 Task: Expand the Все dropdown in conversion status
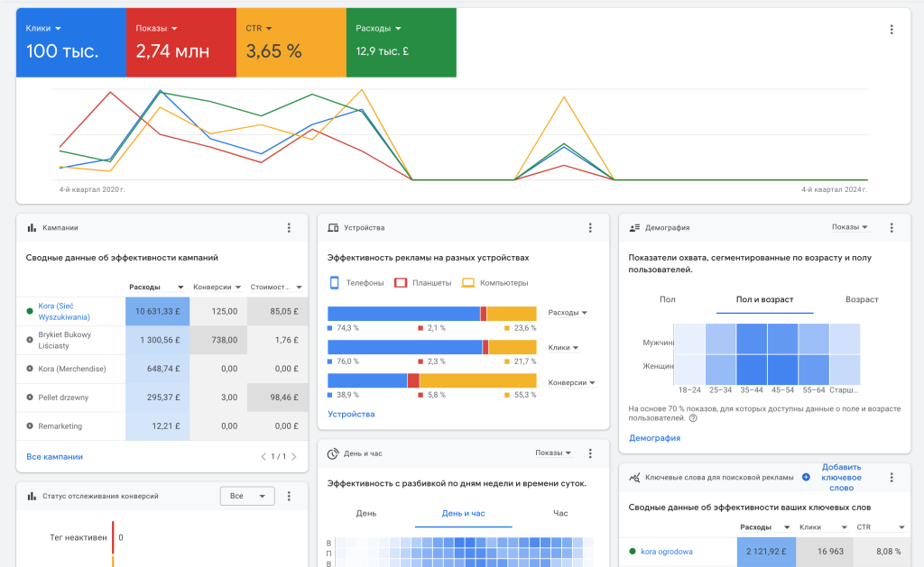coord(247,497)
